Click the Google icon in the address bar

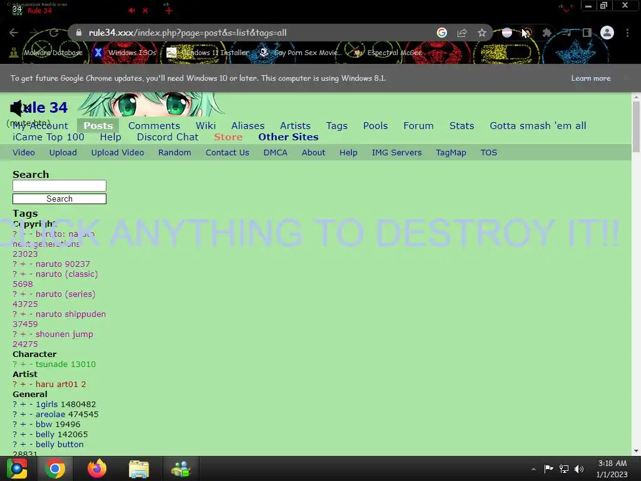coord(441,33)
